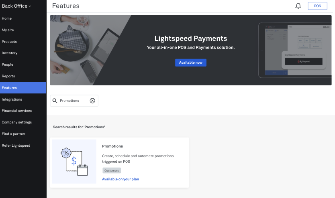335x198 pixels.
Task: Open the notifications bell icon
Action: click(x=298, y=6)
